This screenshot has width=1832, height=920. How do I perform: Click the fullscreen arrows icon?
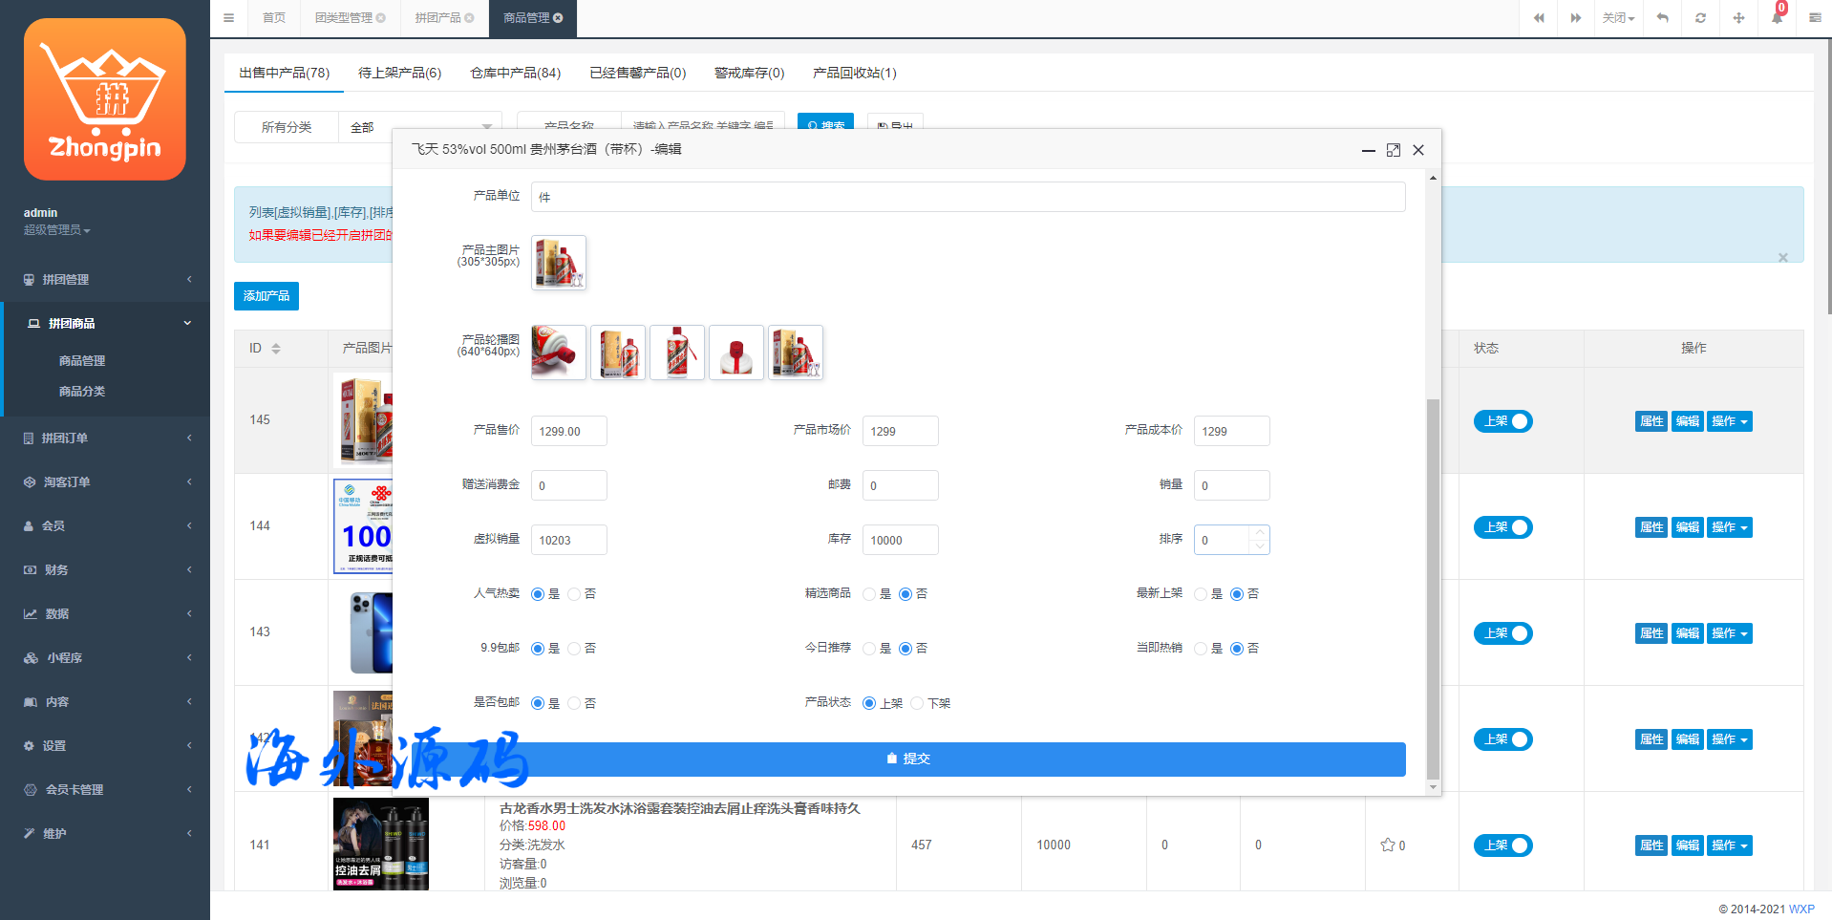tap(1738, 18)
